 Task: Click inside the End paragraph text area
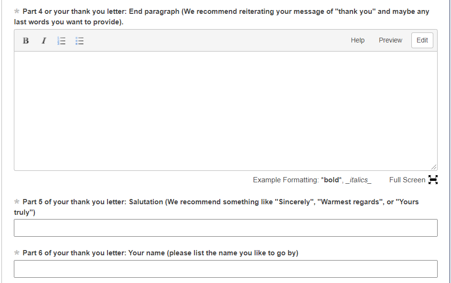(225, 111)
